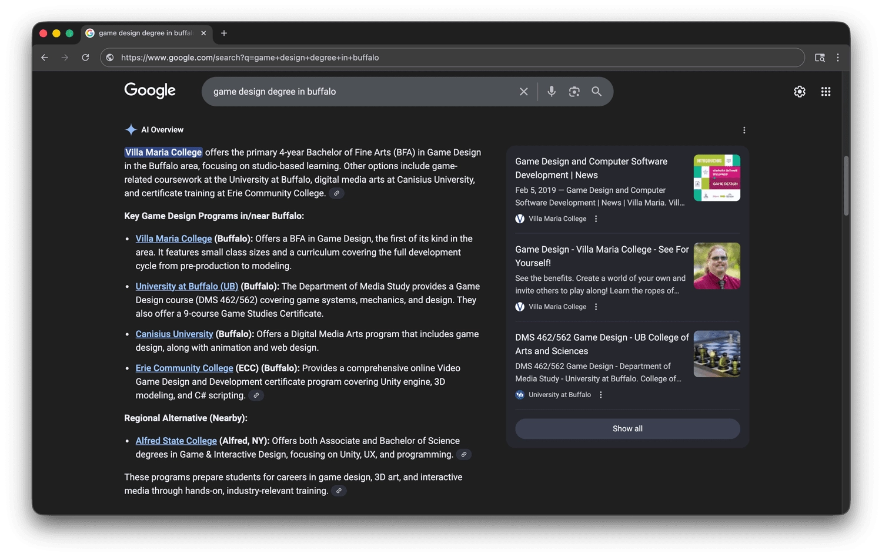Open Chrome's three-dot menu

click(x=837, y=58)
